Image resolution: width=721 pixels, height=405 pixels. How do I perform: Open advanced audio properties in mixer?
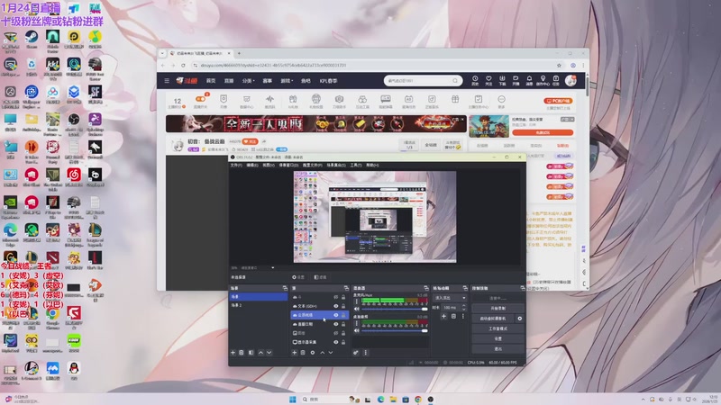coord(356,353)
